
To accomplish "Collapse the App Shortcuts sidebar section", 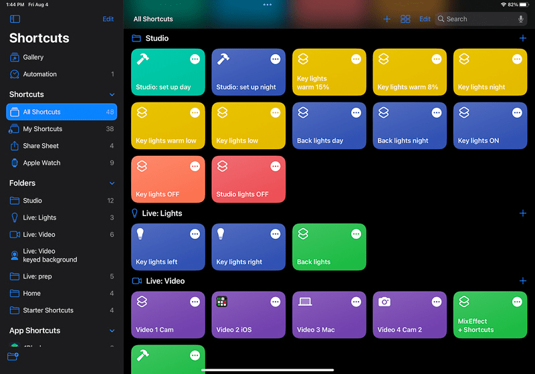I will click(x=112, y=331).
